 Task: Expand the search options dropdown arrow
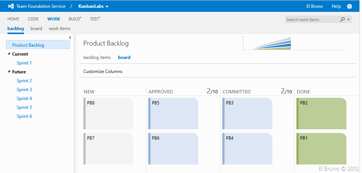(x=349, y=20)
